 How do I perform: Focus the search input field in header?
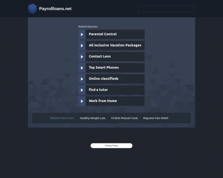click(166, 9)
